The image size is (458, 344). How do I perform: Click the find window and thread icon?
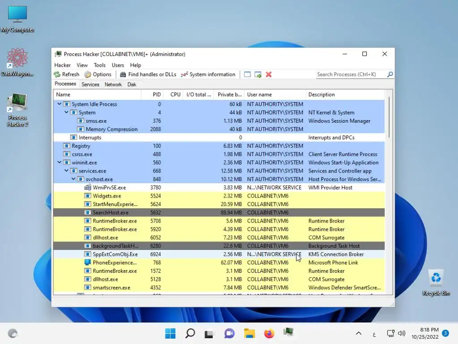tap(258, 74)
